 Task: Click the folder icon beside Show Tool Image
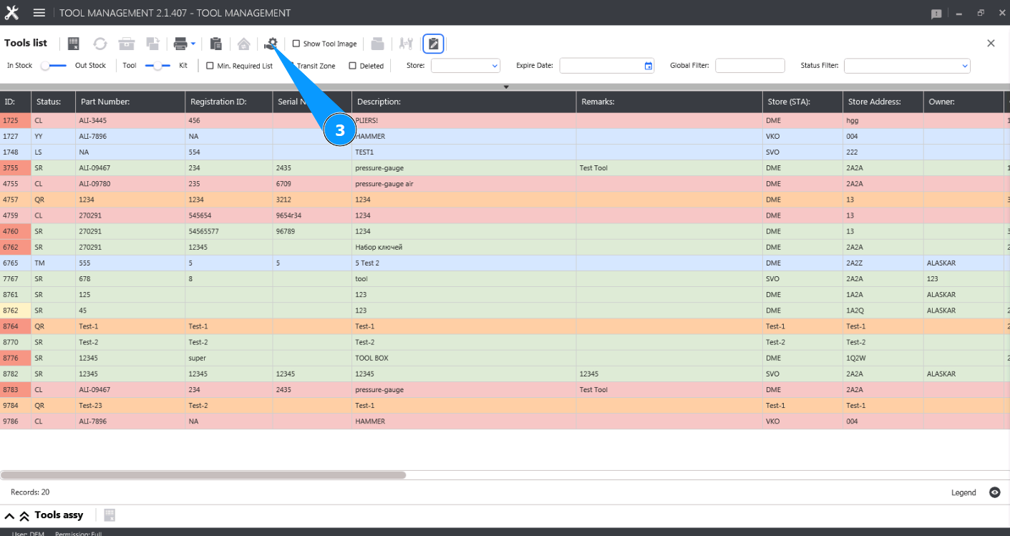tap(378, 44)
